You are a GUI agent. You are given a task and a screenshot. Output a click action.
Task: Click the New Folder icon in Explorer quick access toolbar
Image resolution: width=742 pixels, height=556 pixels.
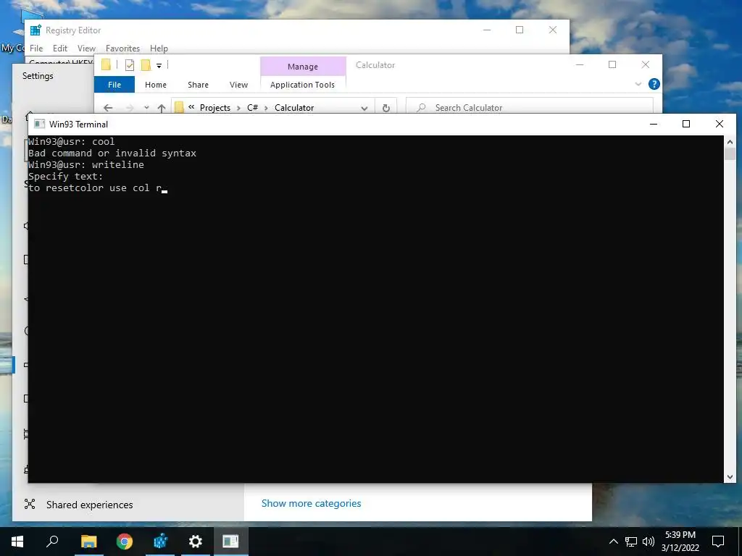coord(146,64)
